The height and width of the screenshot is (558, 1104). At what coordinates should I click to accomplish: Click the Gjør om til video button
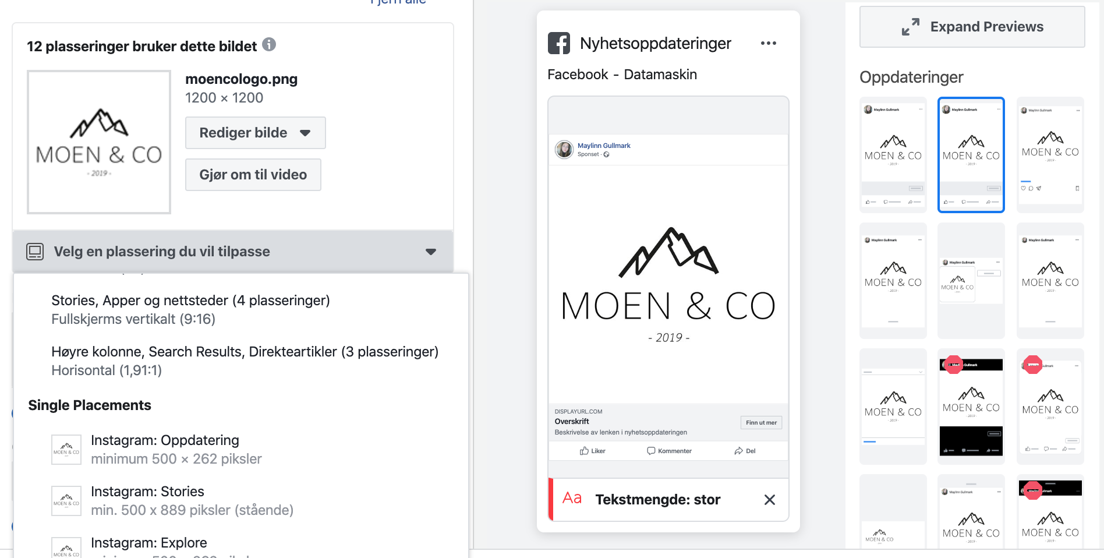click(x=253, y=175)
